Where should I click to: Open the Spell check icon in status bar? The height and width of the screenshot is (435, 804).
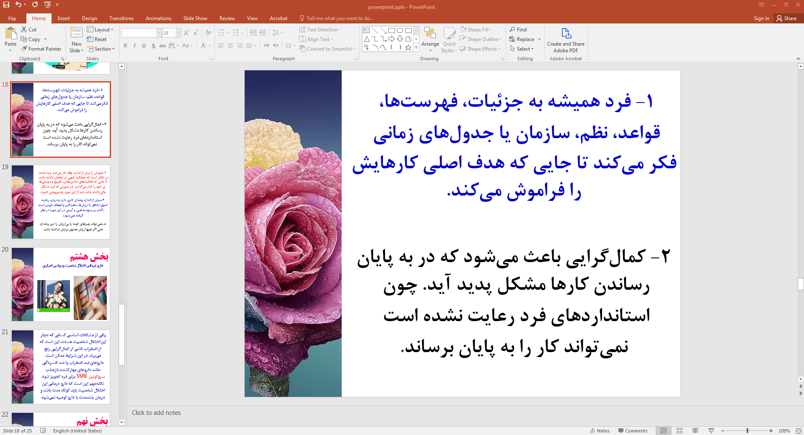pos(43,431)
